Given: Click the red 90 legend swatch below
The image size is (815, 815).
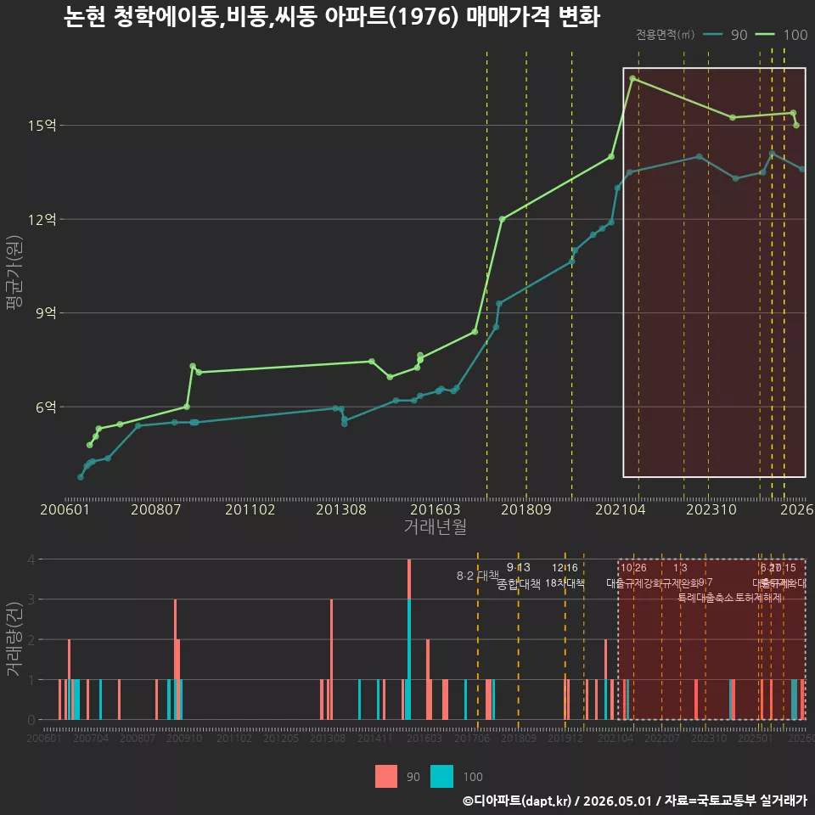Looking at the screenshot, I should (x=385, y=776).
